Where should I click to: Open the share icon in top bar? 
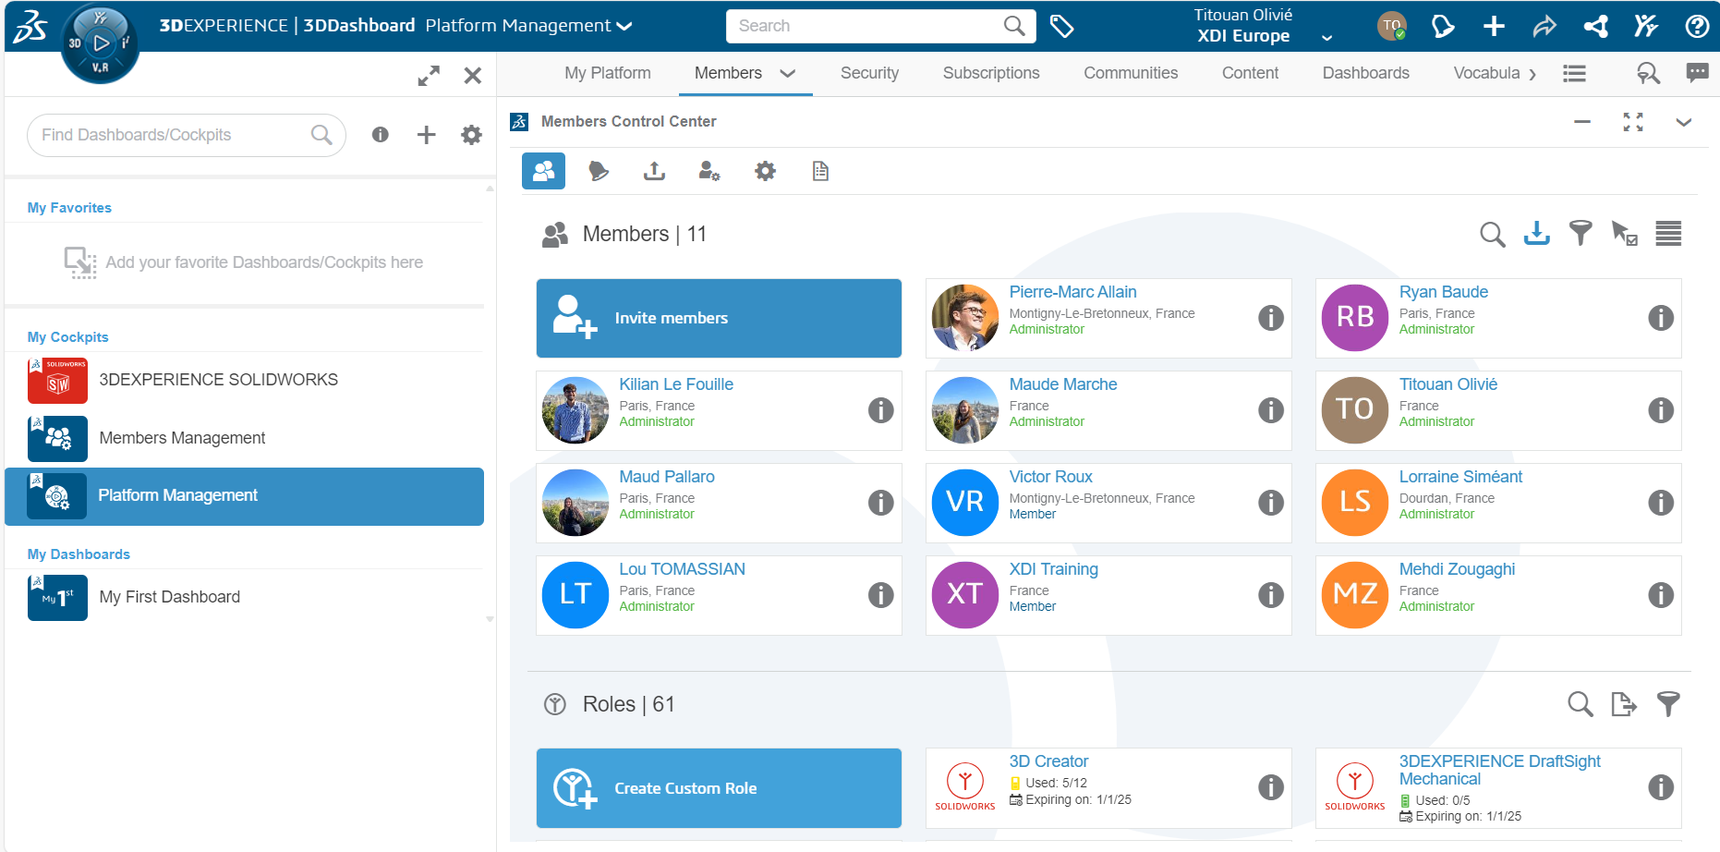coord(1544,26)
